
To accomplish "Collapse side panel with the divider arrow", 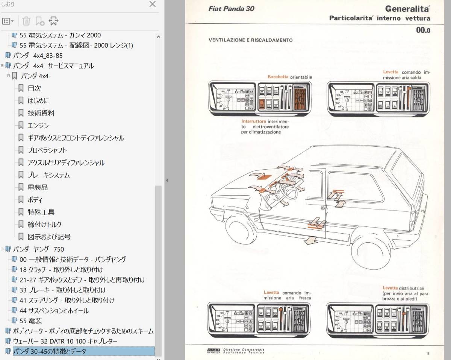I will click(167, 181).
